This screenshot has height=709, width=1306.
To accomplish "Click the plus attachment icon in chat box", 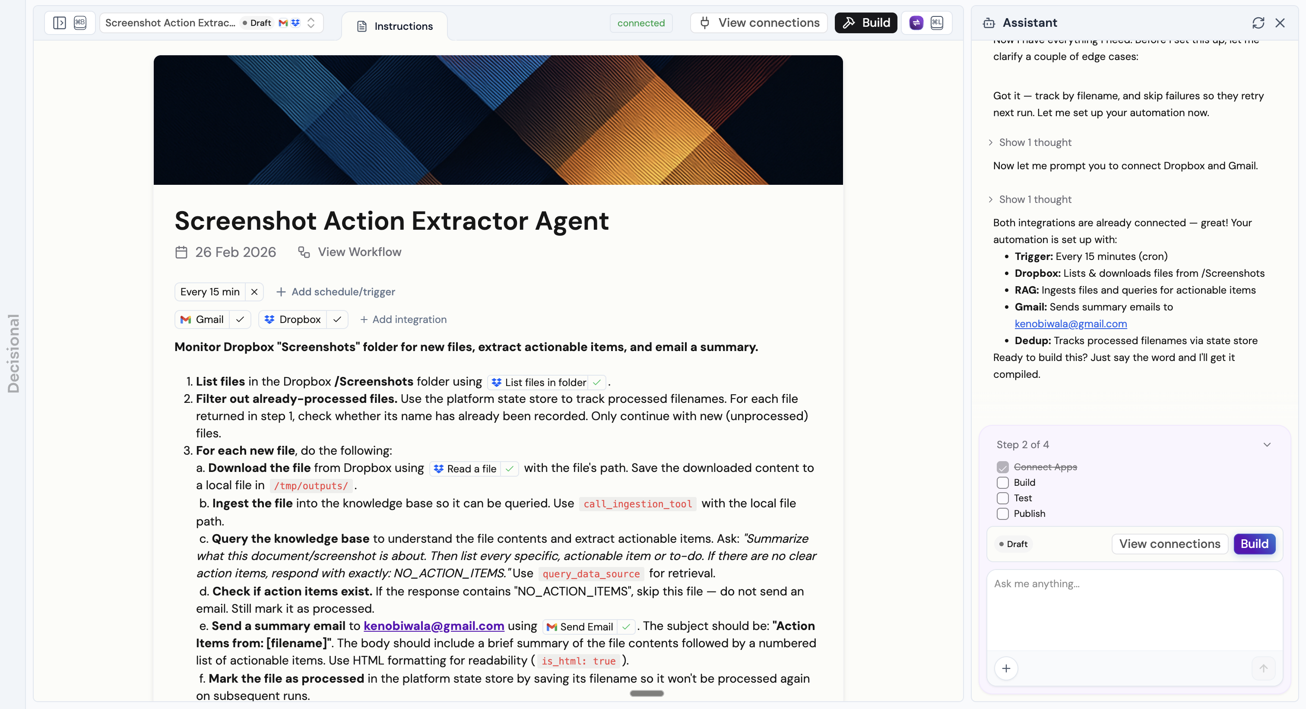I will [x=1006, y=668].
